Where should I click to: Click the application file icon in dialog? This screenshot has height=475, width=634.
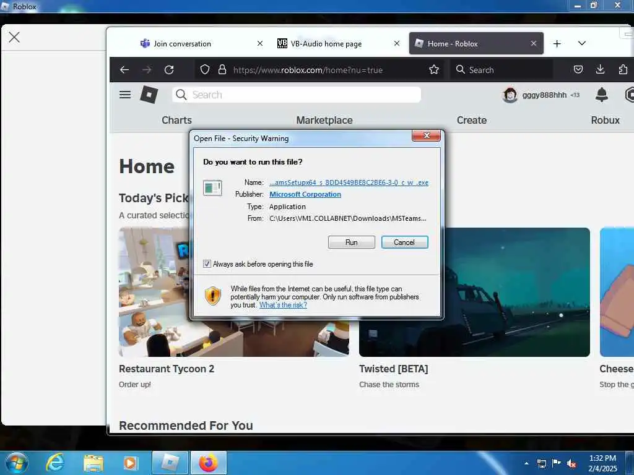pyautogui.click(x=212, y=188)
